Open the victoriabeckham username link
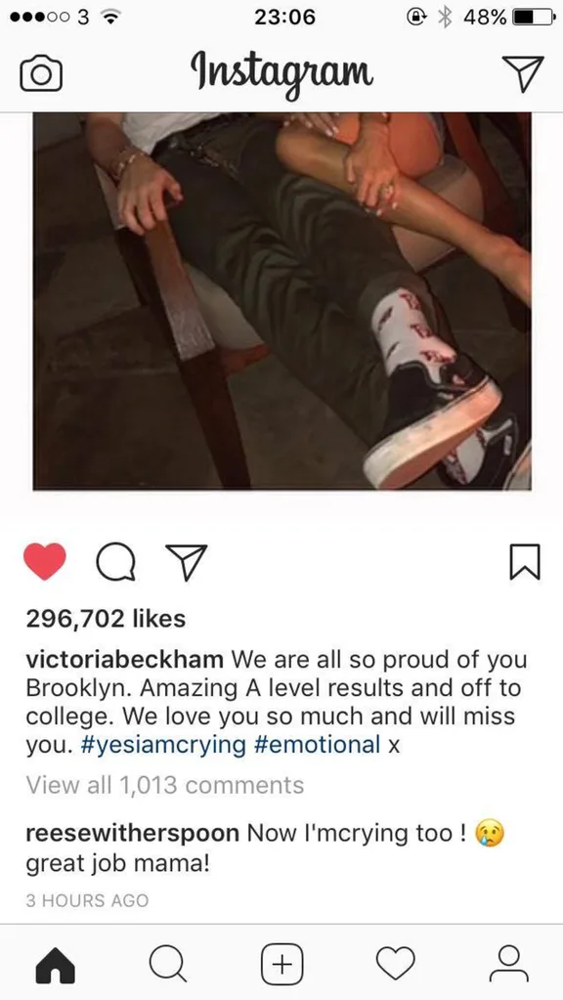The width and height of the screenshot is (563, 1000). pos(125,660)
